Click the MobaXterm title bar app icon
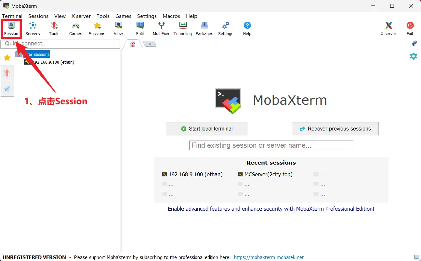The image size is (421, 261). (6, 6)
